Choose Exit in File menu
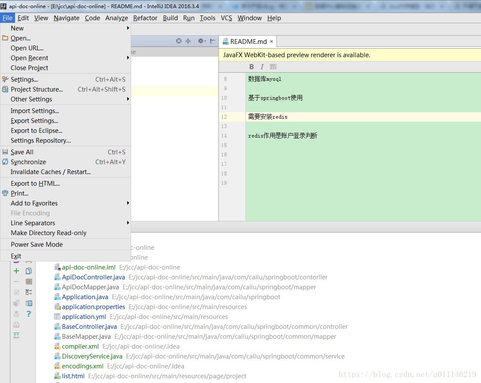Image resolution: width=481 pixels, height=383 pixels. 66,256
